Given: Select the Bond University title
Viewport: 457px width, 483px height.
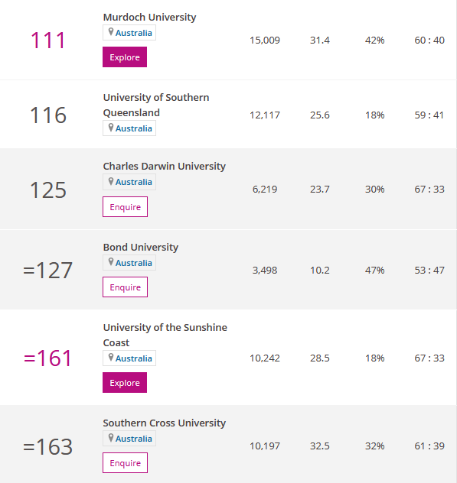Looking at the screenshot, I should [x=141, y=248].
